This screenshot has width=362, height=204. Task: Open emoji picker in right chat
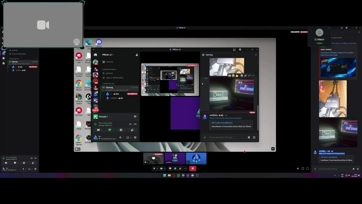tap(354, 169)
